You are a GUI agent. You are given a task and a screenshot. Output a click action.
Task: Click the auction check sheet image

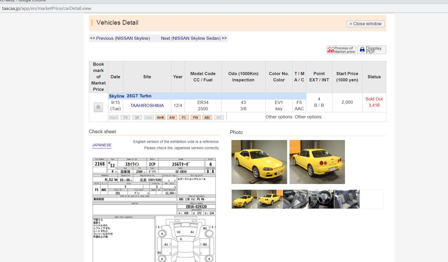pos(154,210)
